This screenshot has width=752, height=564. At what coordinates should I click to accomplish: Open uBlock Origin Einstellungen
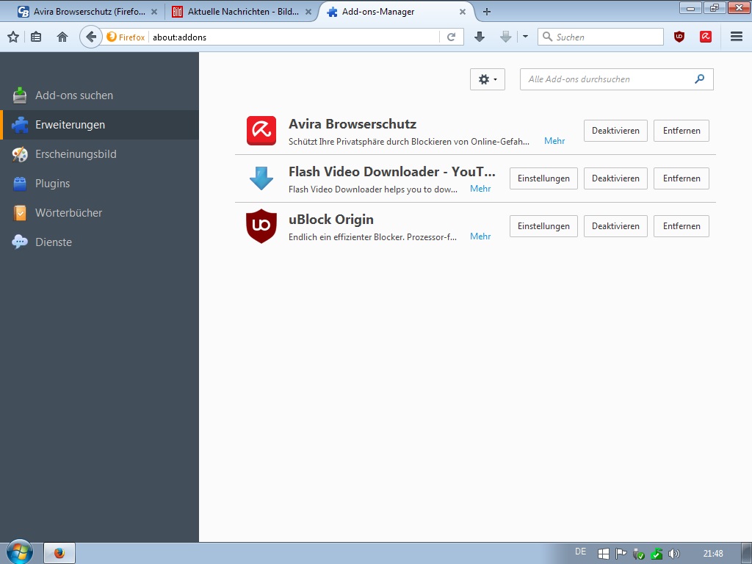pos(543,226)
